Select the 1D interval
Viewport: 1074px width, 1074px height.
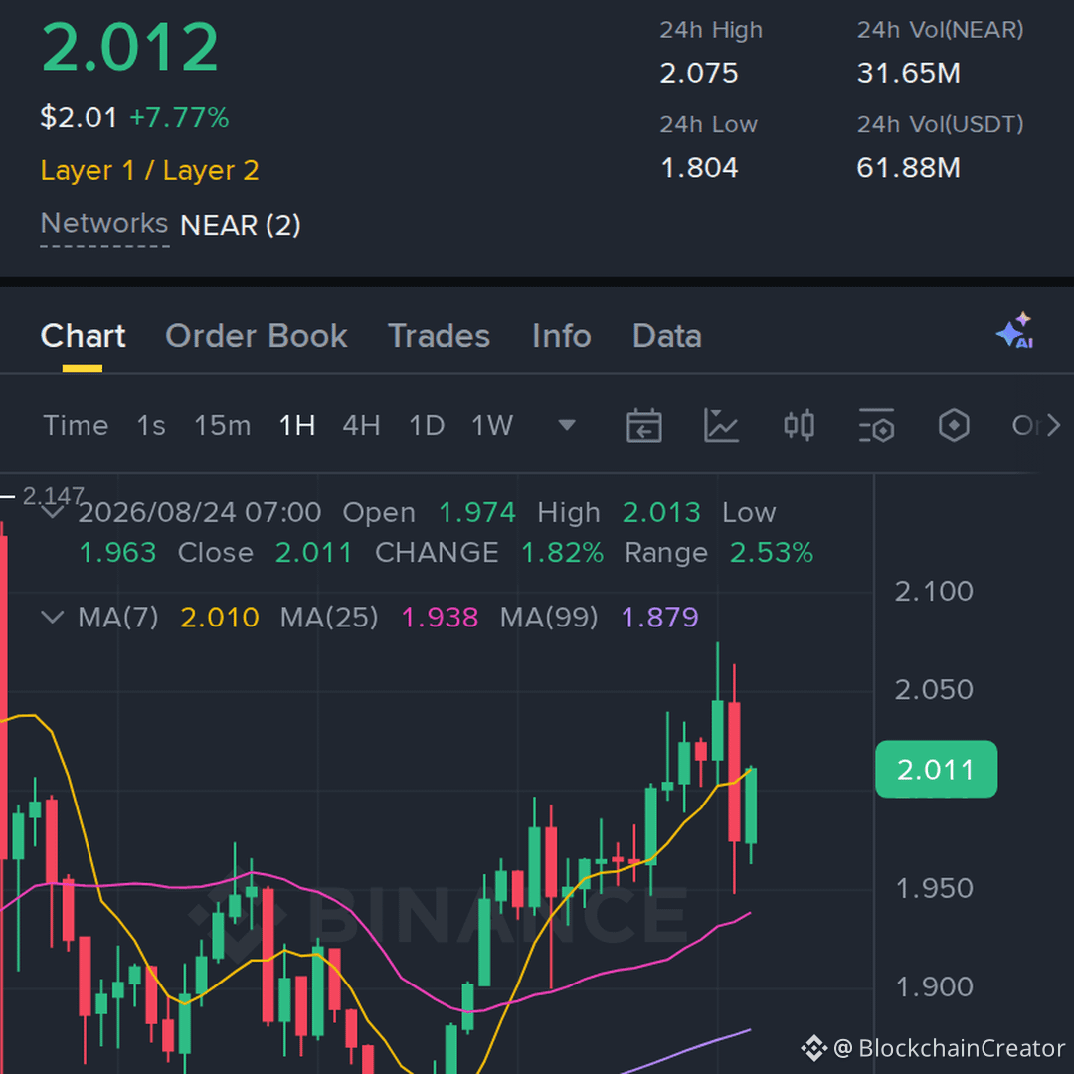point(427,426)
